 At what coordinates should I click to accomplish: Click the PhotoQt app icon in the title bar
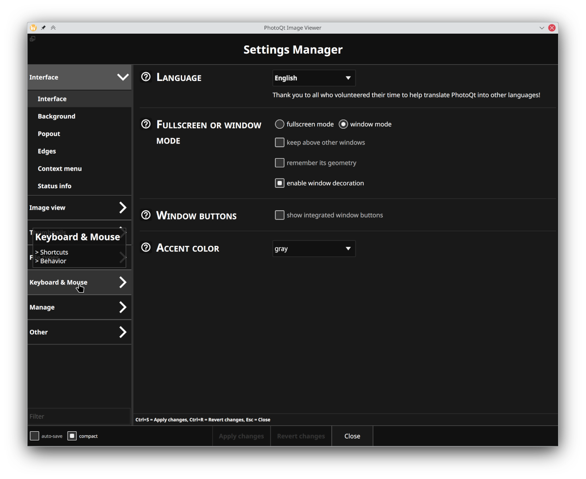pos(33,28)
